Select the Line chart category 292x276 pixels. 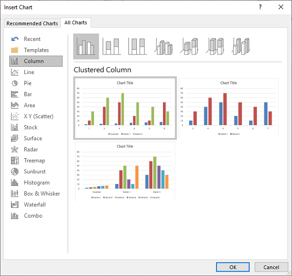tap(29, 72)
